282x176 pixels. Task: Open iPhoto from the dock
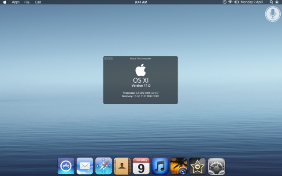(178, 166)
